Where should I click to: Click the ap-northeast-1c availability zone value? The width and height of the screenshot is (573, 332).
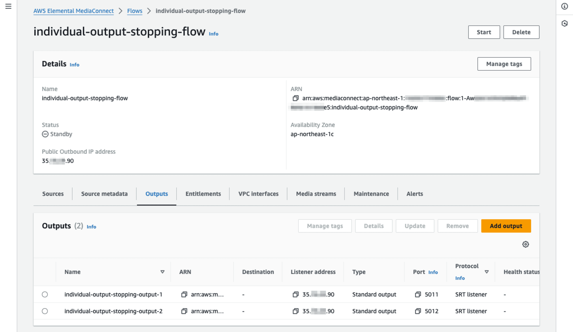[312, 134]
